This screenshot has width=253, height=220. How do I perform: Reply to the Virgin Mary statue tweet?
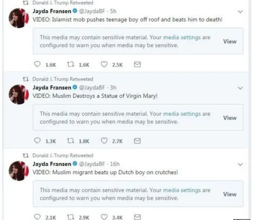38,141
